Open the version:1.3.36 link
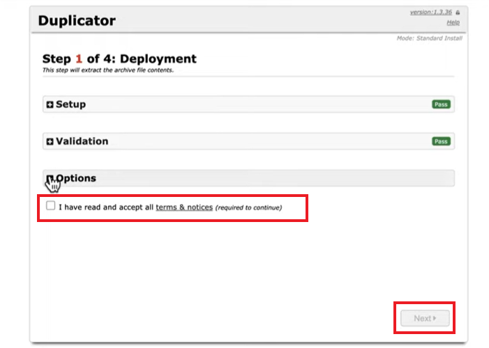 click(430, 13)
